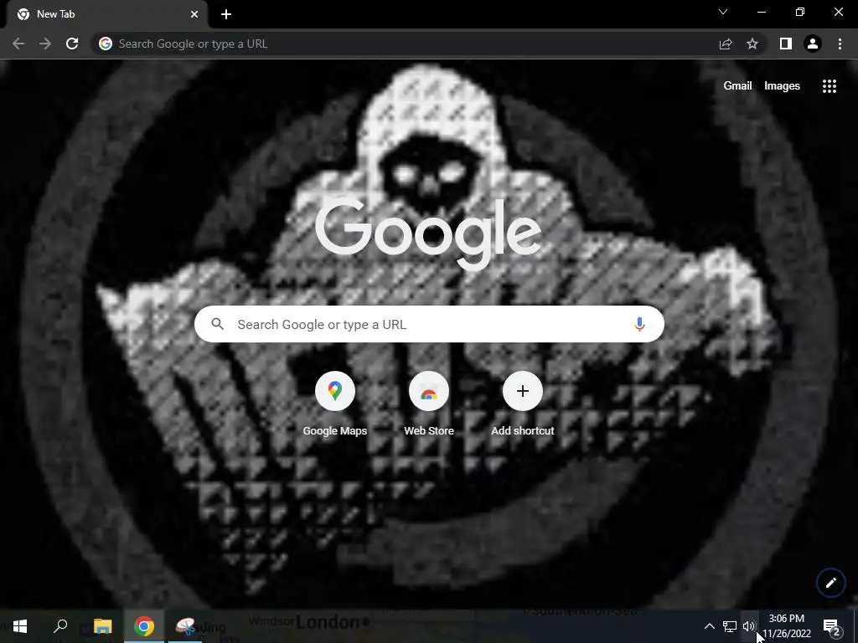The image size is (858, 643).
Task: Click the Google logo
Action: pyautogui.click(x=428, y=234)
